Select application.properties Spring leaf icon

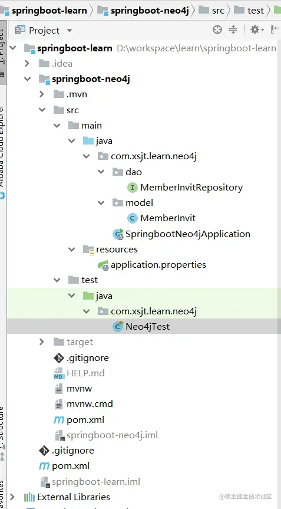coord(104,265)
